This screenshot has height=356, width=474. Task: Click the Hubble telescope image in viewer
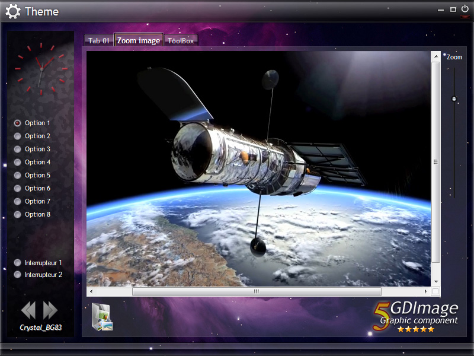pyautogui.click(x=258, y=169)
